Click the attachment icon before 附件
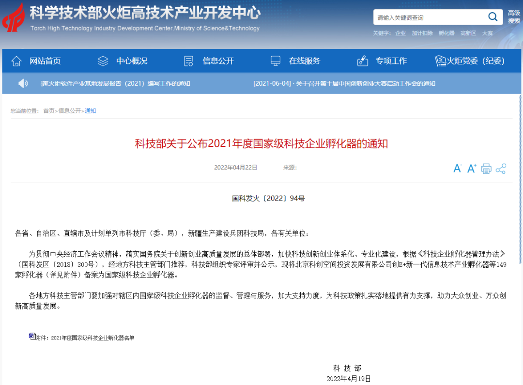523x385 pixels. tap(31, 336)
